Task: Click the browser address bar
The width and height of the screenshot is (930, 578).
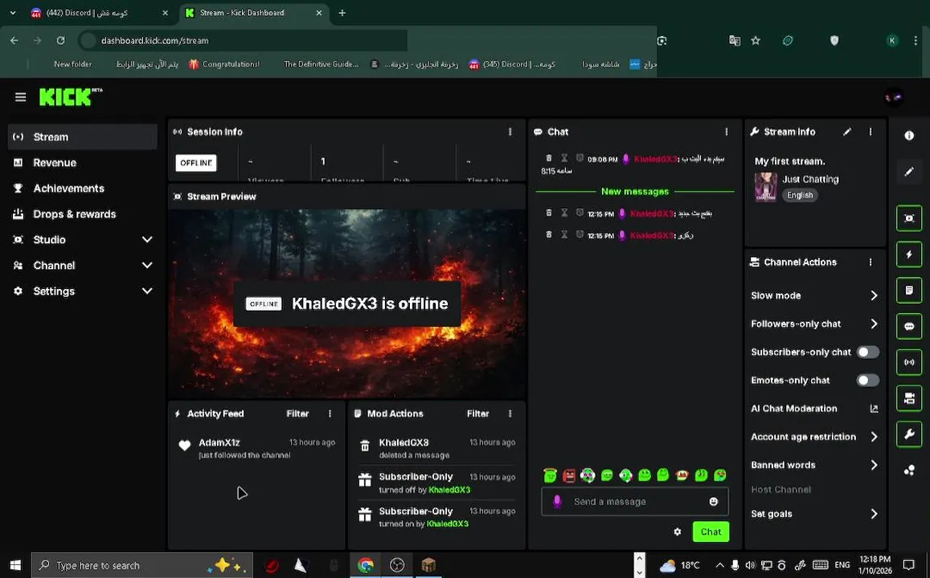Action: coord(244,41)
